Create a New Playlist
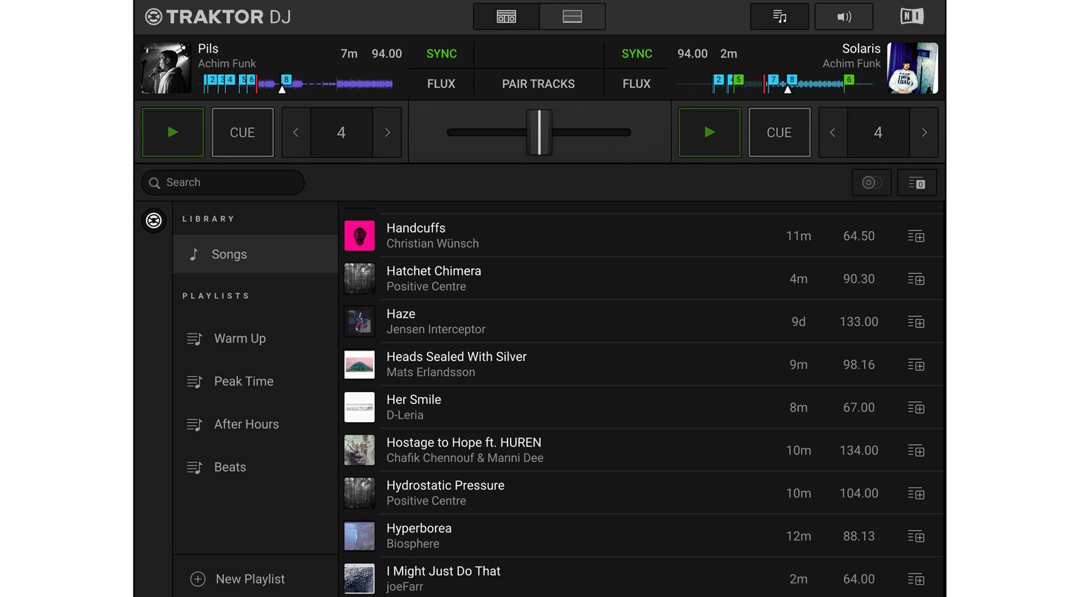The image size is (1082, 597). 256,579
